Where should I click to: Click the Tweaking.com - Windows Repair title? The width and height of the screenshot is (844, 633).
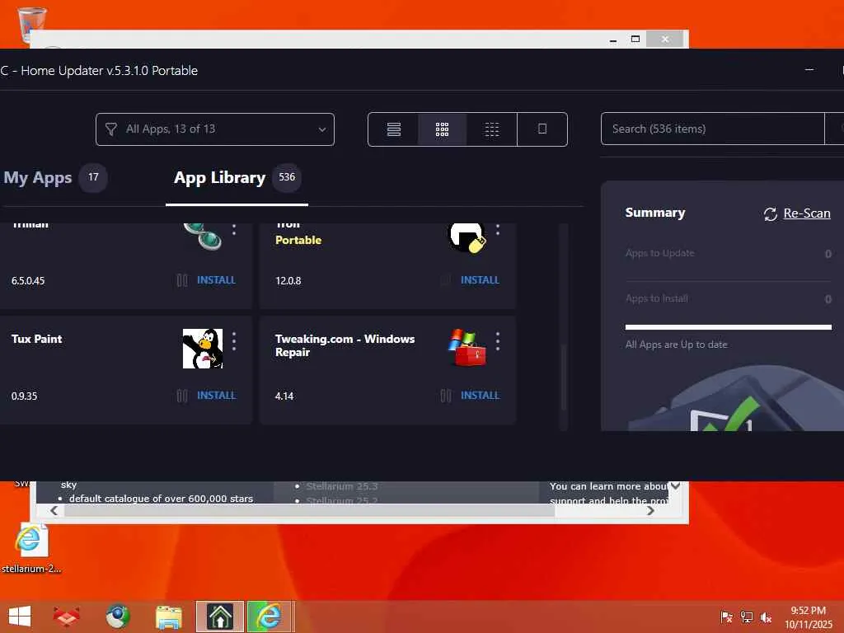(345, 345)
